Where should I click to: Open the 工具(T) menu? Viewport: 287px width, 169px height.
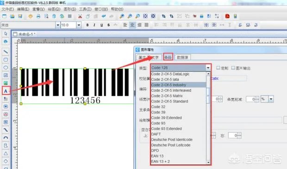(85, 9)
